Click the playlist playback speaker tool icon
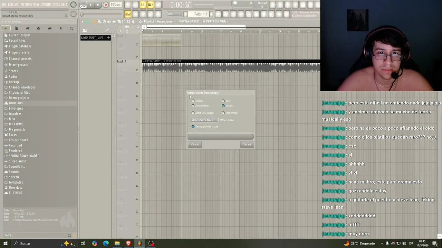This screenshot has height=248, width=442. [134, 22]
